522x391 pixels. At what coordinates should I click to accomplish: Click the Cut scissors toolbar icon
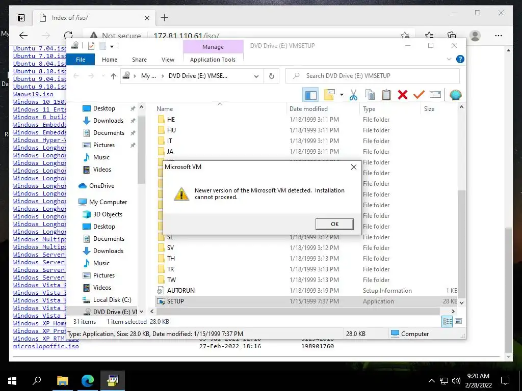pyautogui.click(x=353, y=95)
